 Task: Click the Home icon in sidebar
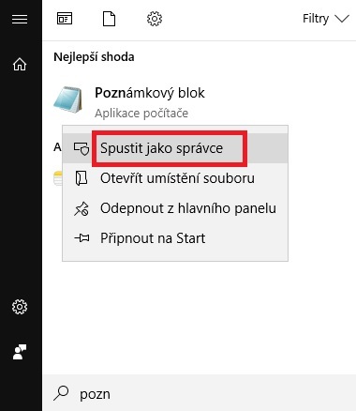tap(20, 65)
